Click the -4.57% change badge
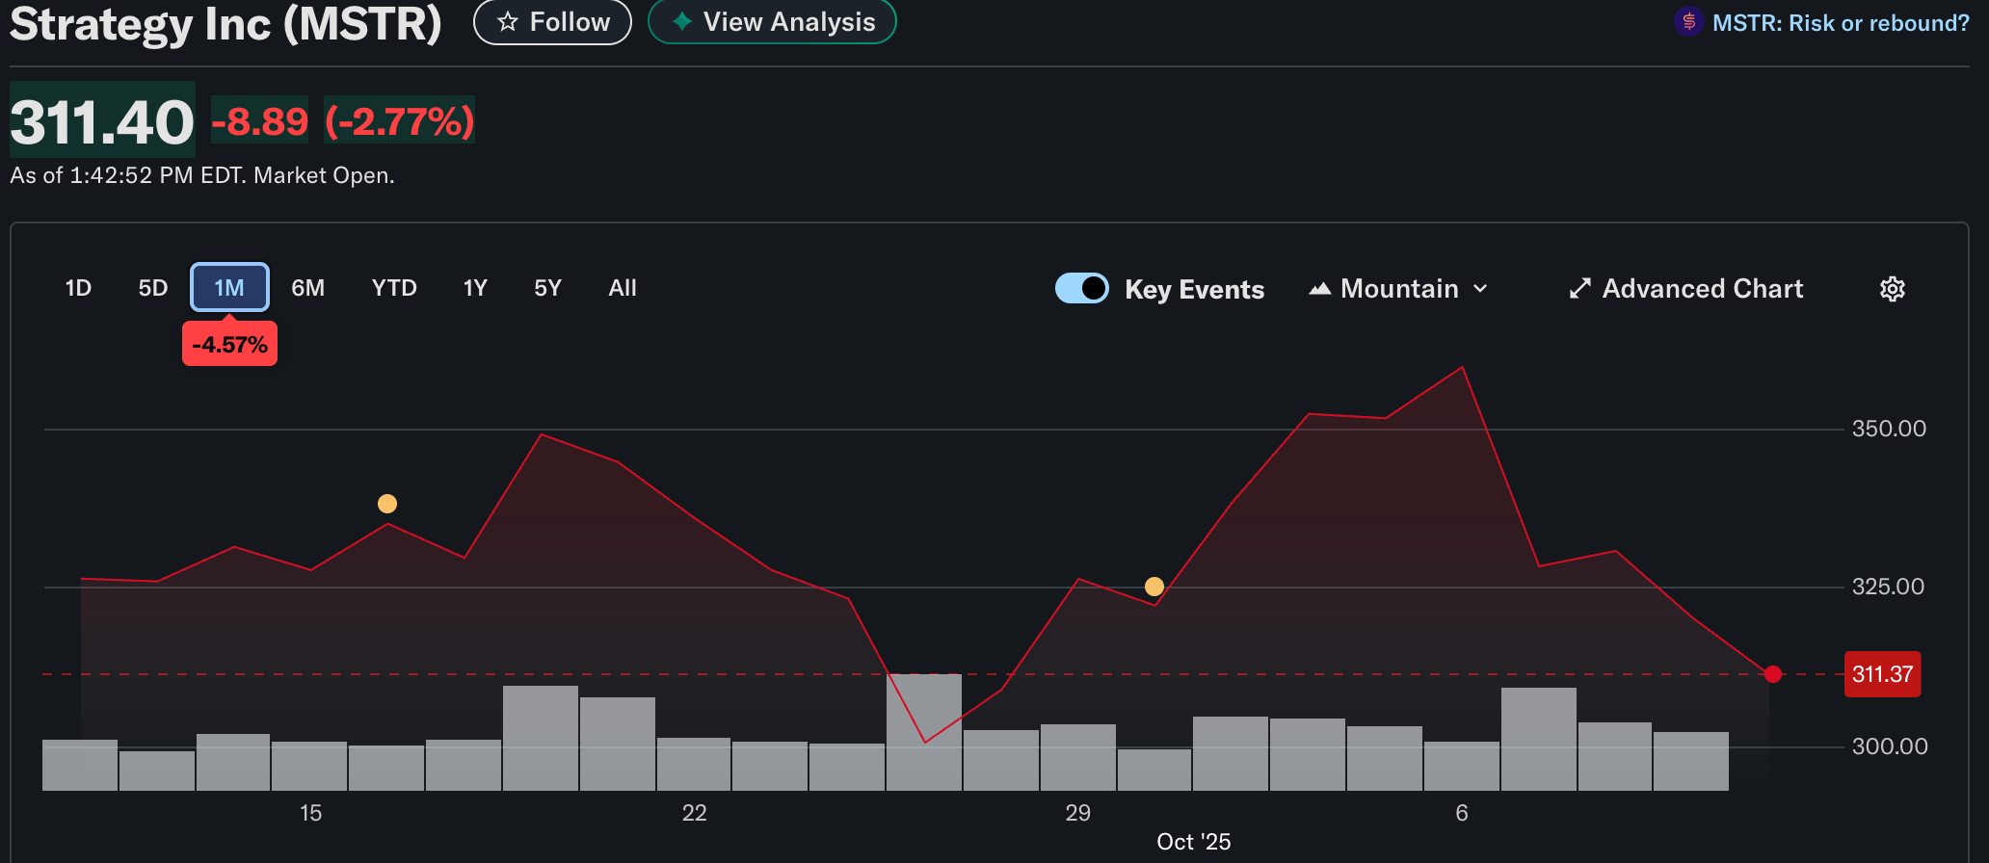 [229, 345]
